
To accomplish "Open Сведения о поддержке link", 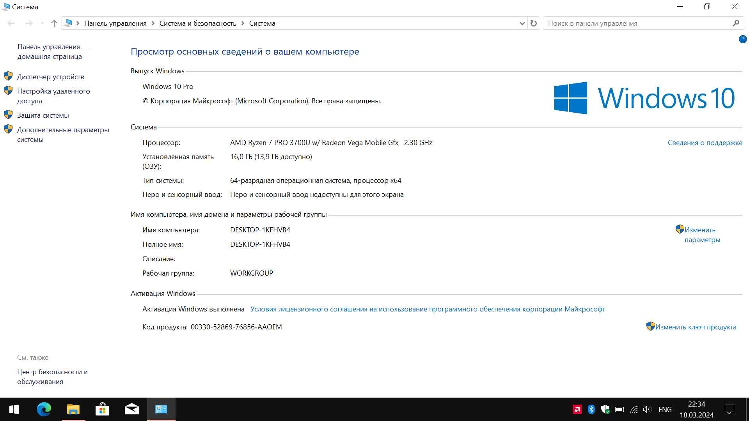I will pos(705,143).
